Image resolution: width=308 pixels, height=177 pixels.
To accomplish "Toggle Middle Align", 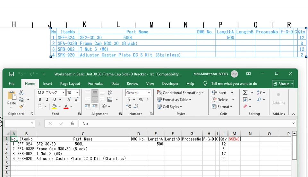I will [95, 92].
